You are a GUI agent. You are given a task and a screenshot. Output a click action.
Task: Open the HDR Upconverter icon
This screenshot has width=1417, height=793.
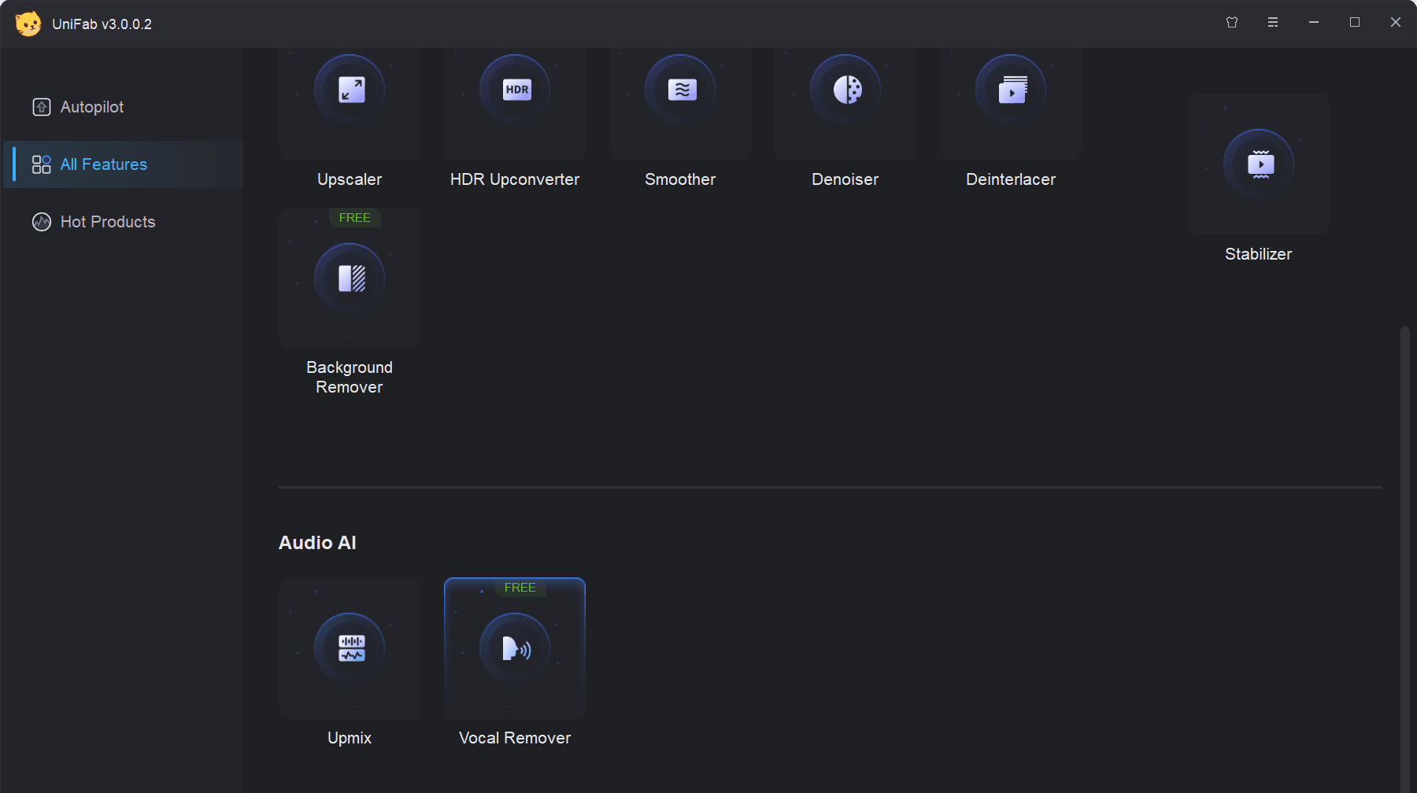[x=516, y=90]
